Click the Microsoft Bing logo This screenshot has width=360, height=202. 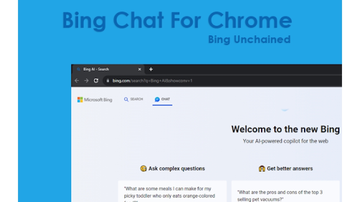95,100
